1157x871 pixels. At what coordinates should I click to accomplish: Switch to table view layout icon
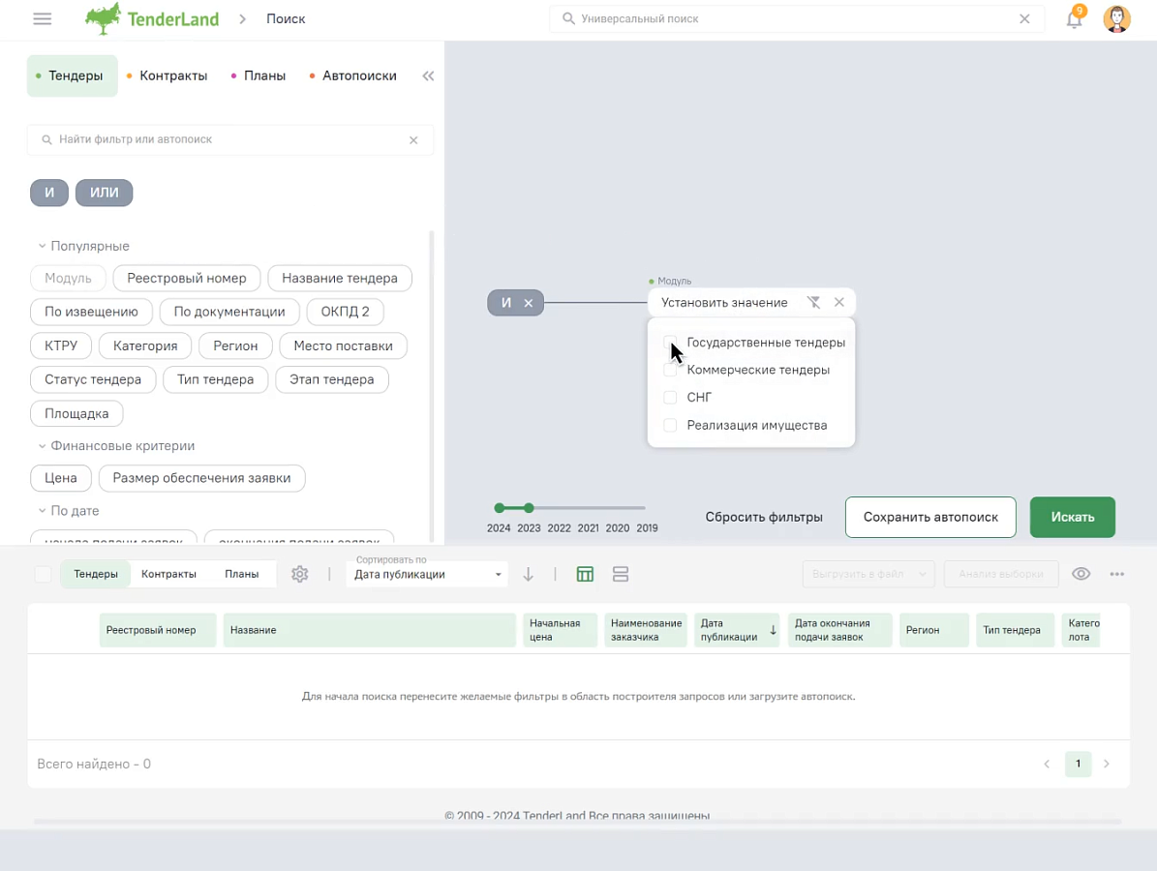coord(585,574)
